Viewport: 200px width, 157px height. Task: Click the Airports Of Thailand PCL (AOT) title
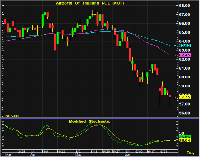(x=90, y=3)
